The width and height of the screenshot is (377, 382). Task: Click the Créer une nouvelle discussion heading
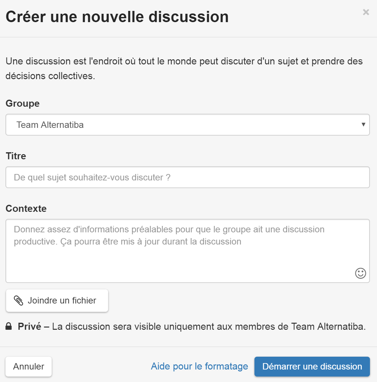point(117,17)
